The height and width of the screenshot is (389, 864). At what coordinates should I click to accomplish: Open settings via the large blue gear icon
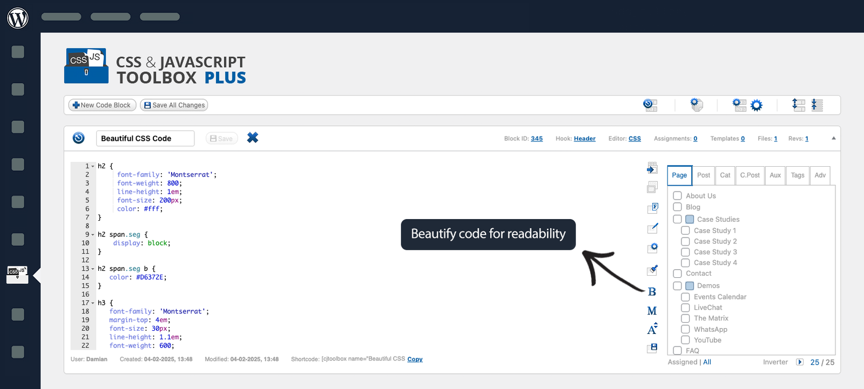(x=757, y=105)
